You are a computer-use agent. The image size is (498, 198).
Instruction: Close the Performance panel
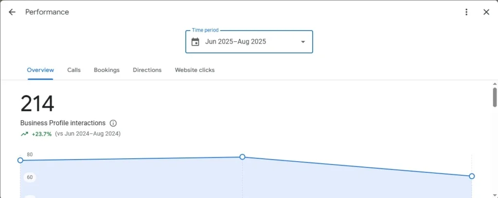tap(486, 12)
